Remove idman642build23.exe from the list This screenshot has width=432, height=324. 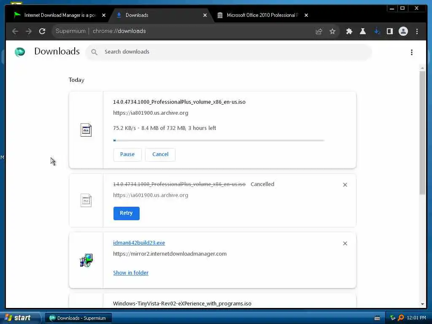pos(345,243)
